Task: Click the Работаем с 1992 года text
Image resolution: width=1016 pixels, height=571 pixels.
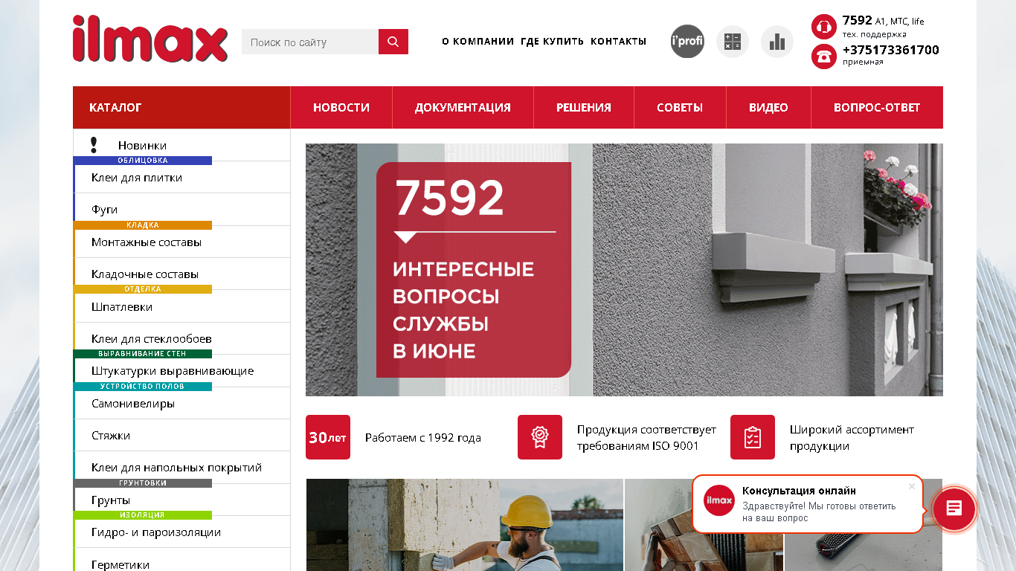Action: click(423, 438)
